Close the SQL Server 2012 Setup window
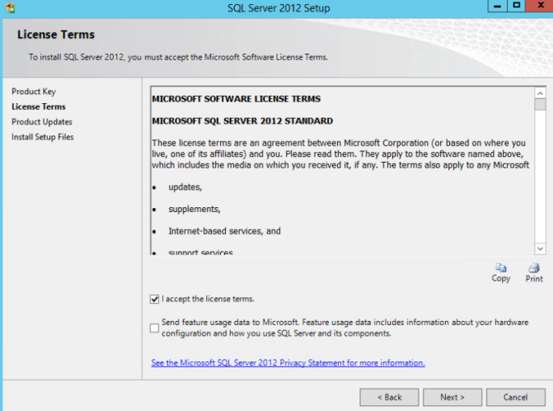The width and height of the screenshot is (553, 411). [x=540, y=6]
